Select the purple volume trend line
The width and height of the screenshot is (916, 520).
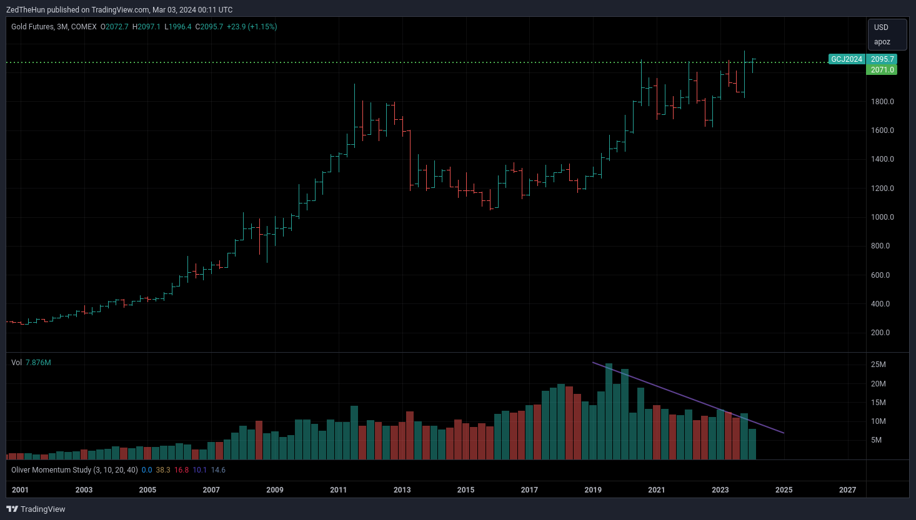pyautogui.click(x=688, y=398)
